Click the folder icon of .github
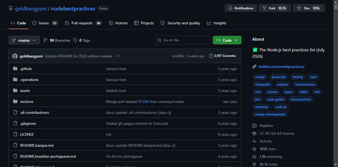This screenshot has height=167, width=338. pos(15,69)
